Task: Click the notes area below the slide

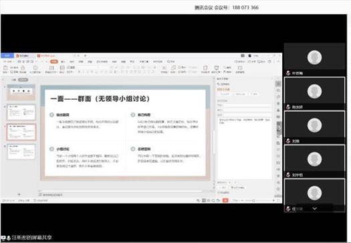Action: point(121,195)
